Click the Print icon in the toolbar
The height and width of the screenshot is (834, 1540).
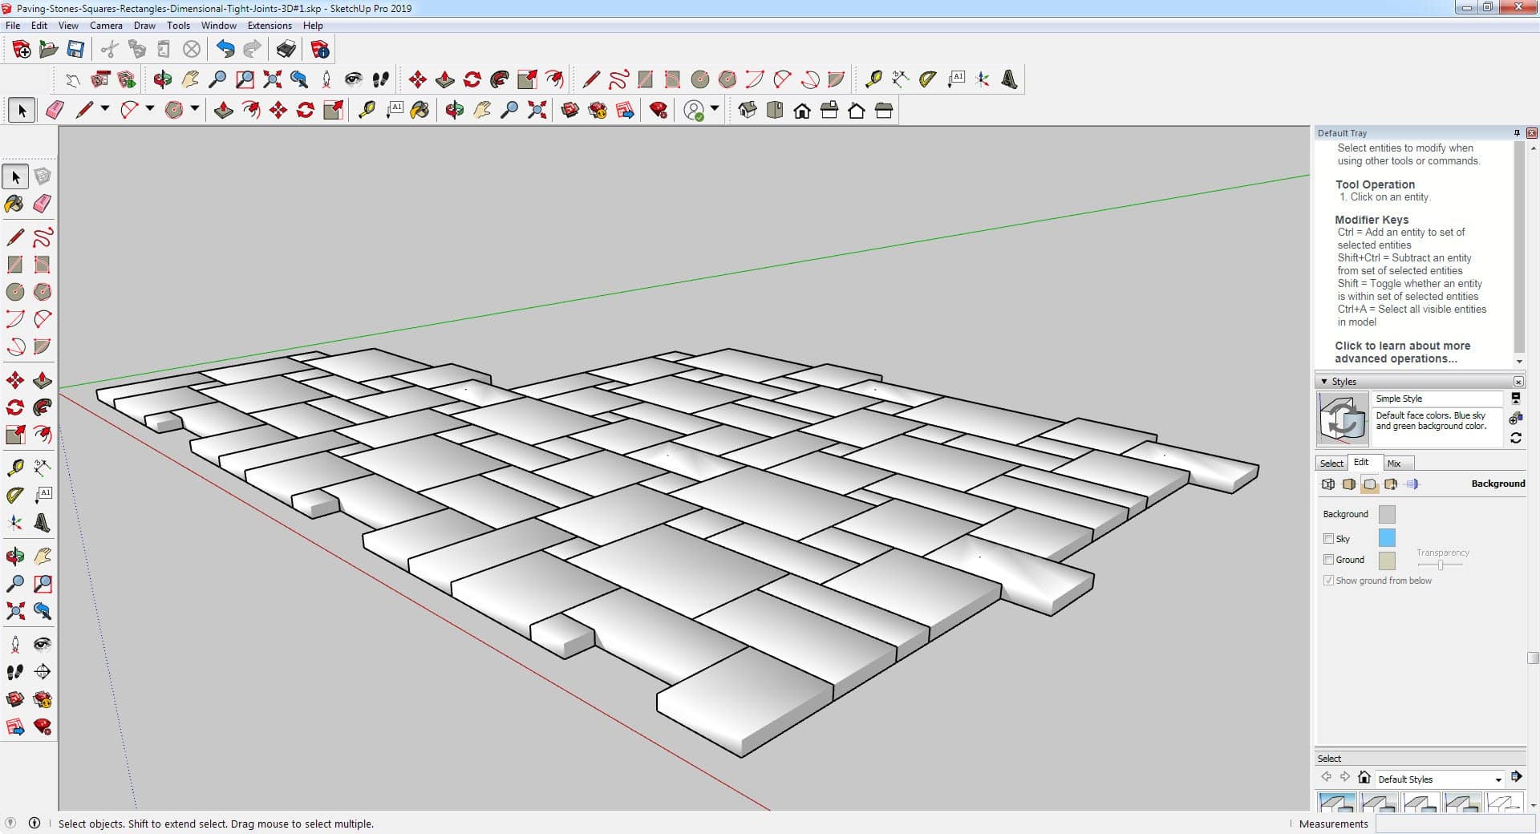[286, 50]
